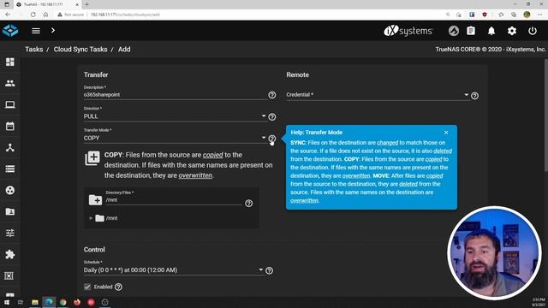Open the TrueCommand status icon
Screen dimensions: 548x308
pyautogui.click(x=454, y=31)
